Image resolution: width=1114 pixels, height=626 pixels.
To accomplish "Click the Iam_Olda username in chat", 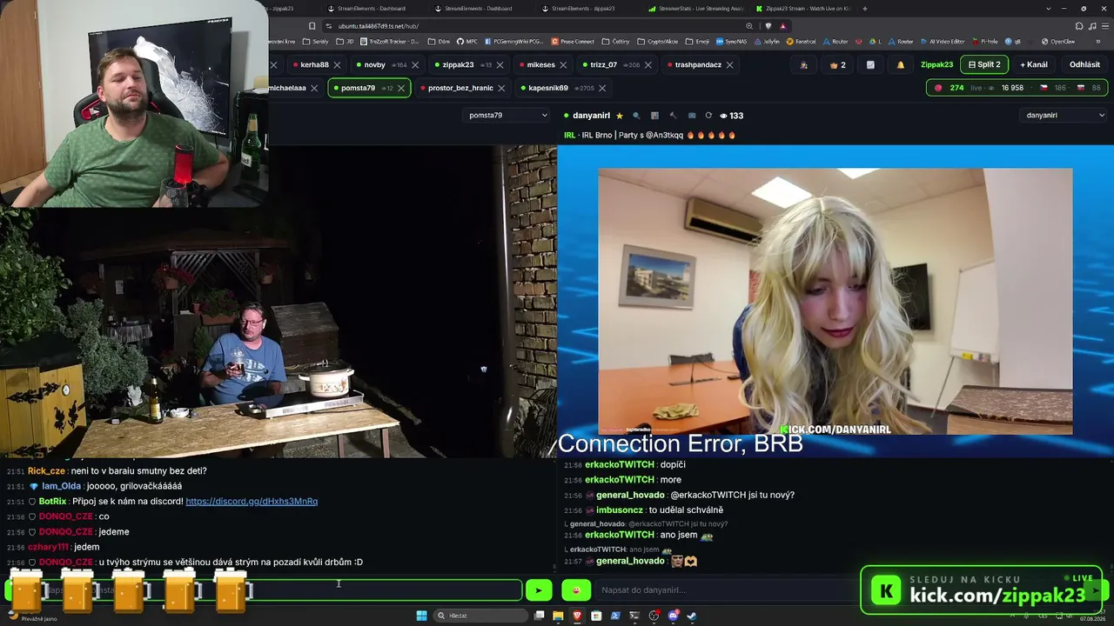I will click(61, 486).
